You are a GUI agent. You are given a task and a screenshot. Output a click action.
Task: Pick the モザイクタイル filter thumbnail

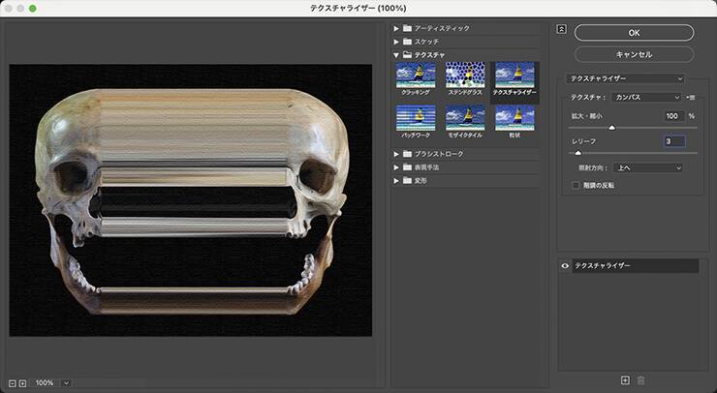(464, 119)
